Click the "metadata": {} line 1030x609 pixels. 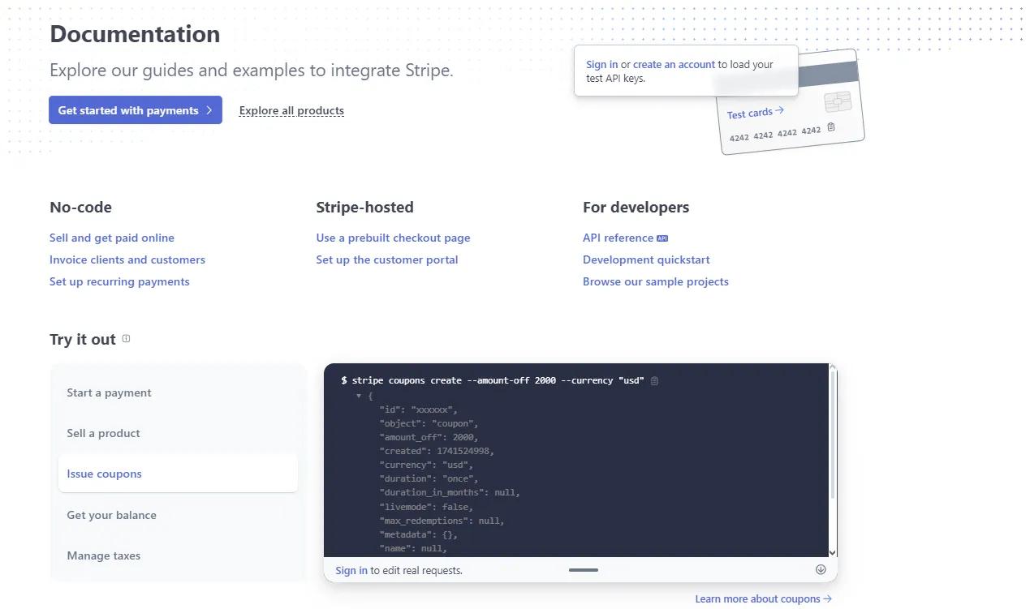(419, 534)
